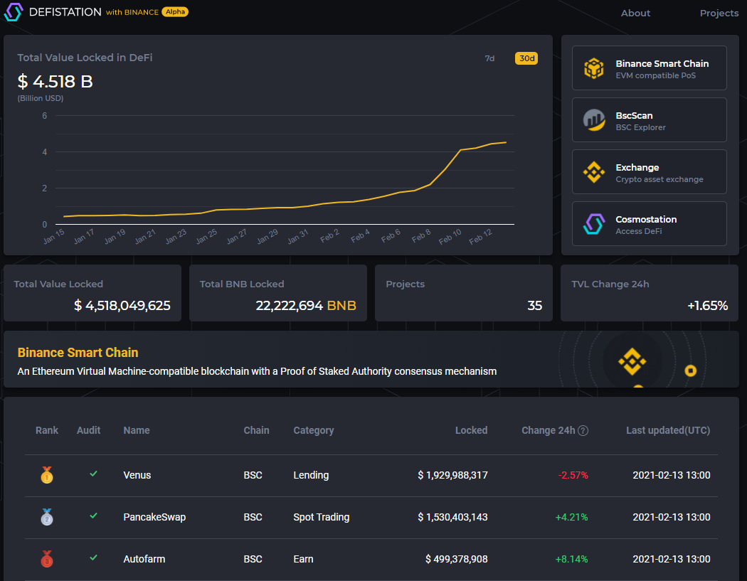
Task: Click the silver medal beside PancakeSwap
Action: (x=47, y=517)
